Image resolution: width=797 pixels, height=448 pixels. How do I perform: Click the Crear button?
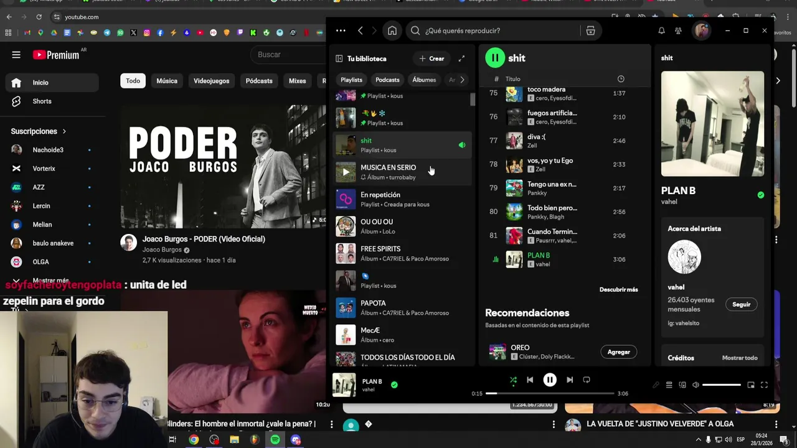tap(432, 58)
